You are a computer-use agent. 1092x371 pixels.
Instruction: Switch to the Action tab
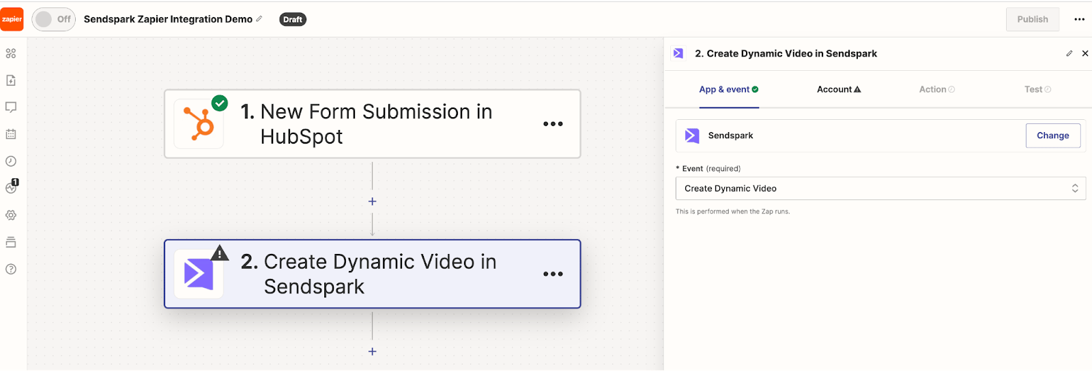coord(937,89)
